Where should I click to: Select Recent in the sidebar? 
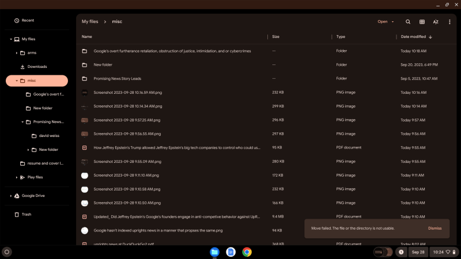click(28, 20)
